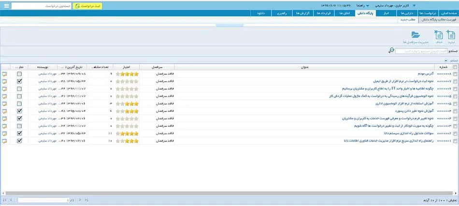
Task: Go to previous page pager icon
Action: (x=11, y=200)
